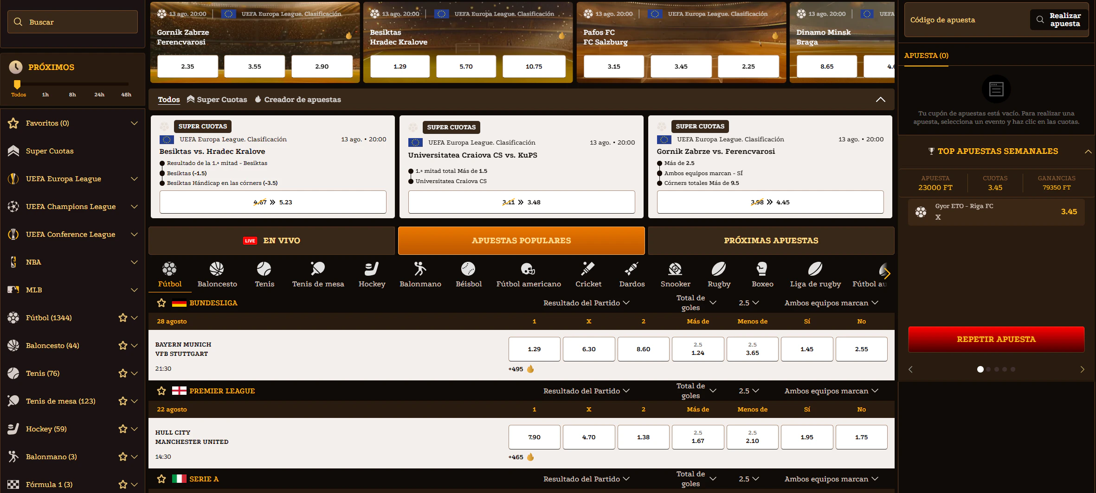Favorite the Bundesliga league star
Viewport: 1096px width, 493px height.
point(161,303)
